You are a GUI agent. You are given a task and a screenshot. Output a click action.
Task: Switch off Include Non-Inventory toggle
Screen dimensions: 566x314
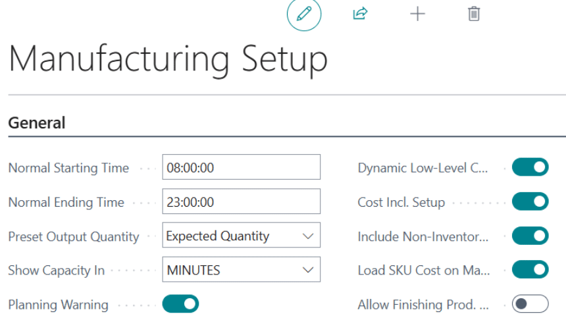point(530,236)
